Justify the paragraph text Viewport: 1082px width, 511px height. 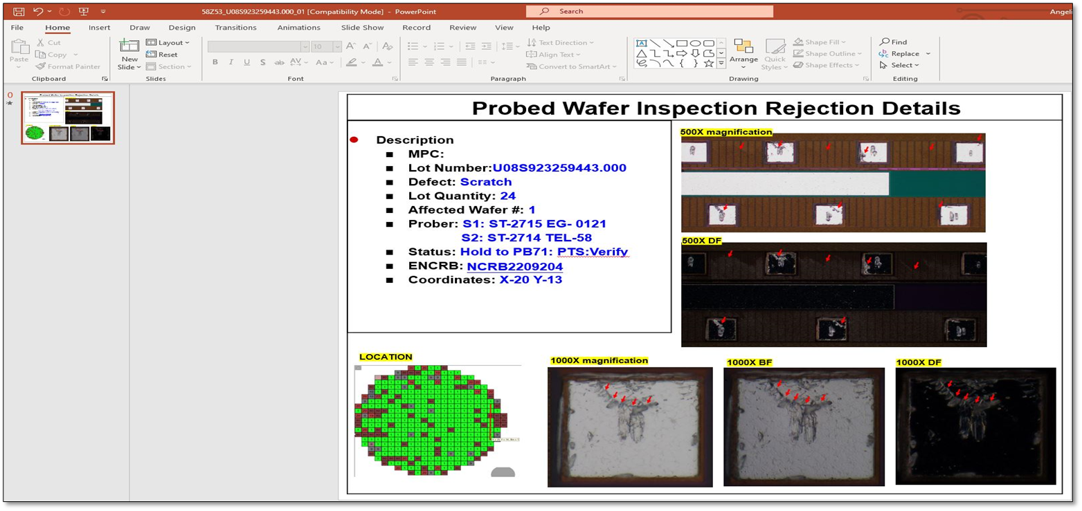(x=462, y=62)
